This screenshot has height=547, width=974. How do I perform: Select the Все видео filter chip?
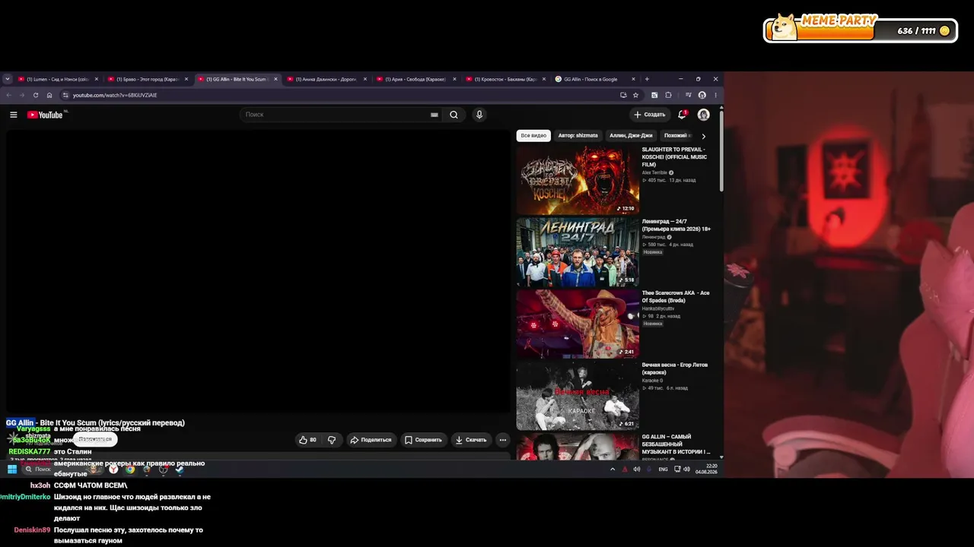pyautogui.click(x=533, y=136)
